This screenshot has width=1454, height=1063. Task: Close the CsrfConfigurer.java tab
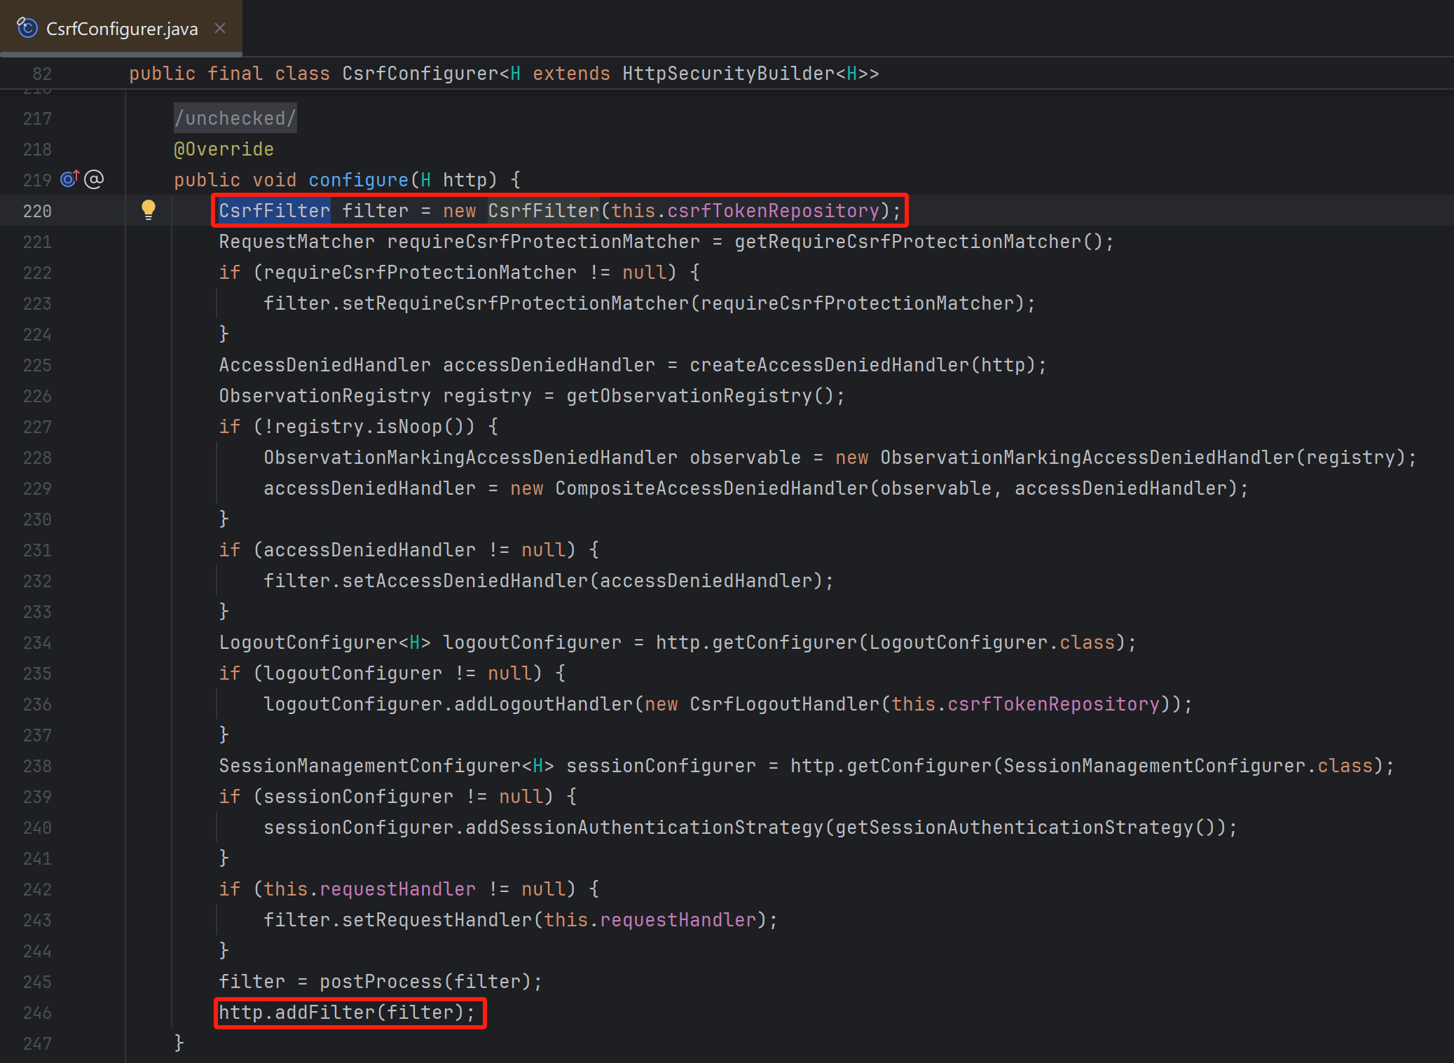tap(220, 28)
